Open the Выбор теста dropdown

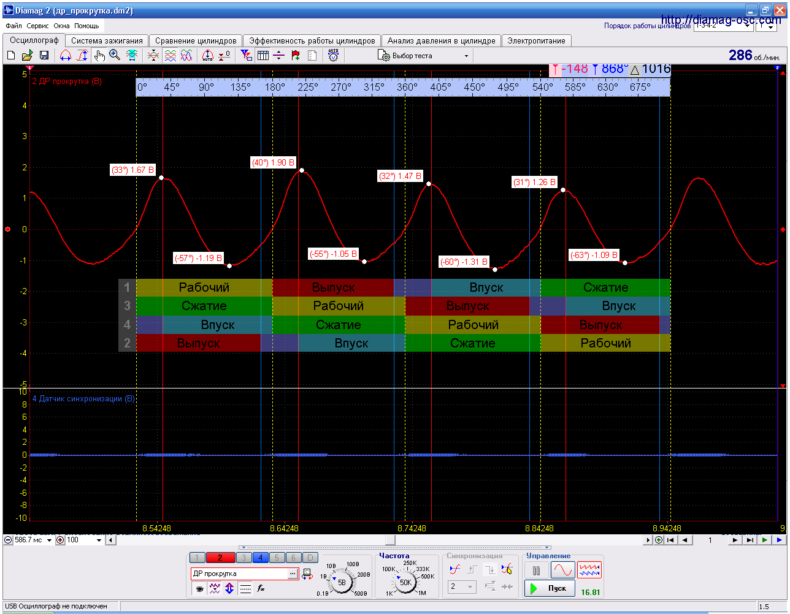424,56
